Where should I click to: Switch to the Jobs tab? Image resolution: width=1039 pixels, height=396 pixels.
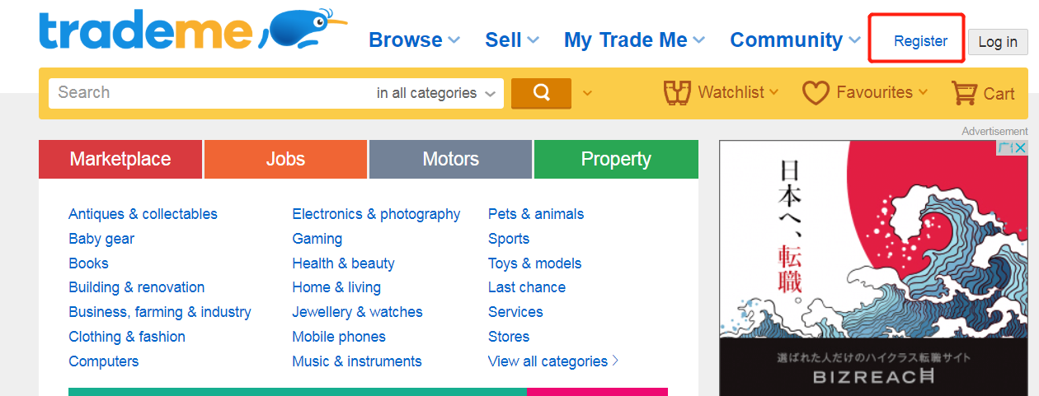coord(285,159)
